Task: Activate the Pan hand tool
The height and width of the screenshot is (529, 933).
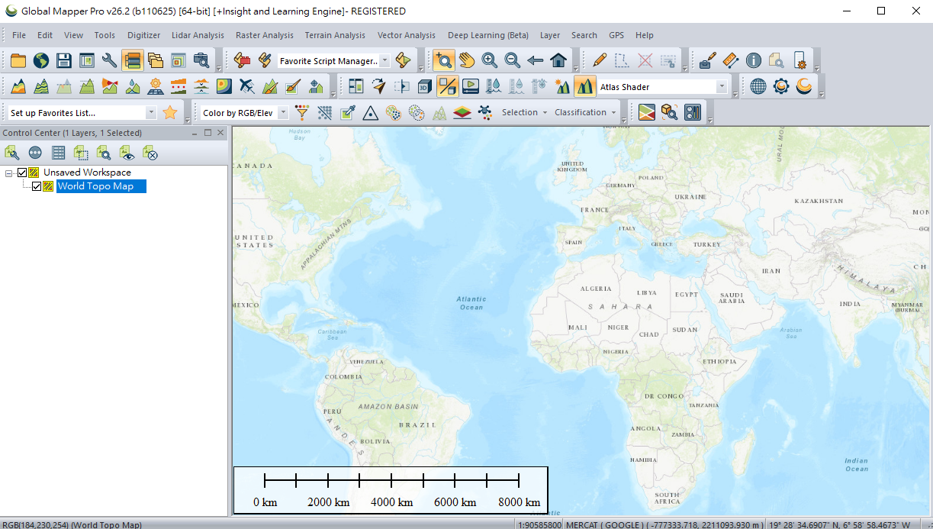Action: click(466, 61)
